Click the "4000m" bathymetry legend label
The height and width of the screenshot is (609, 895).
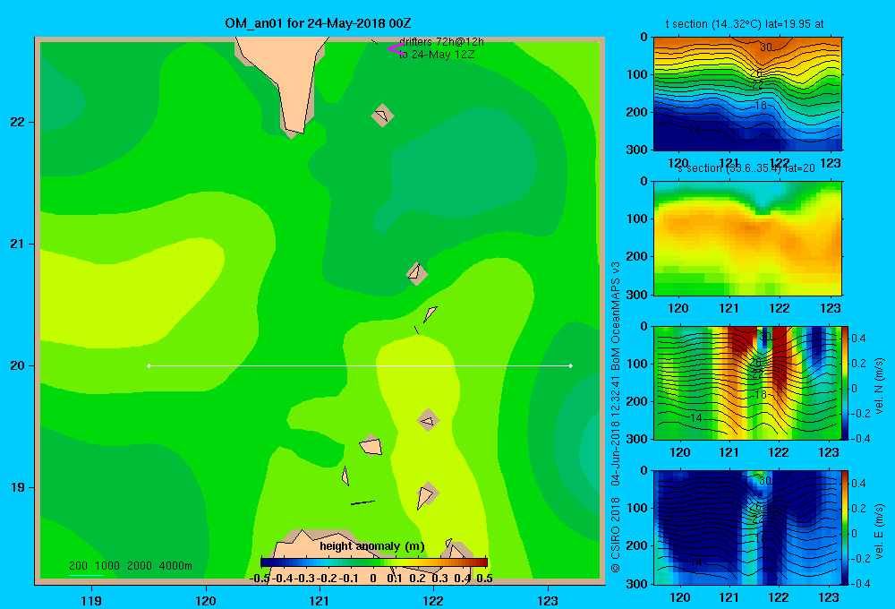[175, 566]
